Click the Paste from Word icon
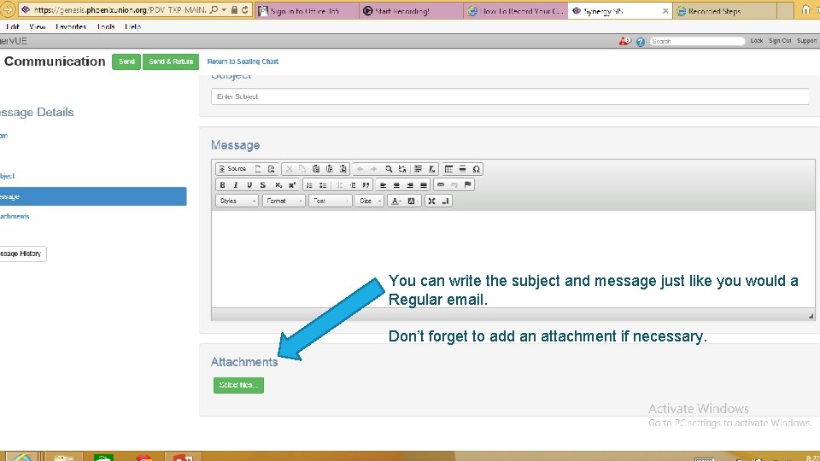 click(x=343, y=169)
